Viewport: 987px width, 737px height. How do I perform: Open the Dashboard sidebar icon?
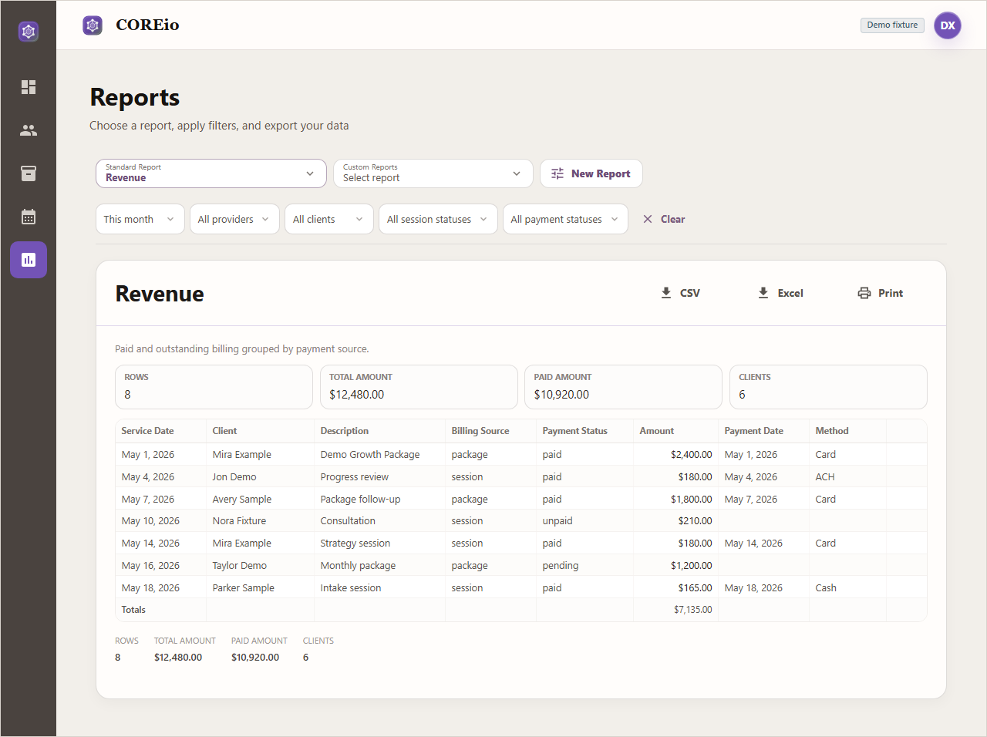point(29,87)
